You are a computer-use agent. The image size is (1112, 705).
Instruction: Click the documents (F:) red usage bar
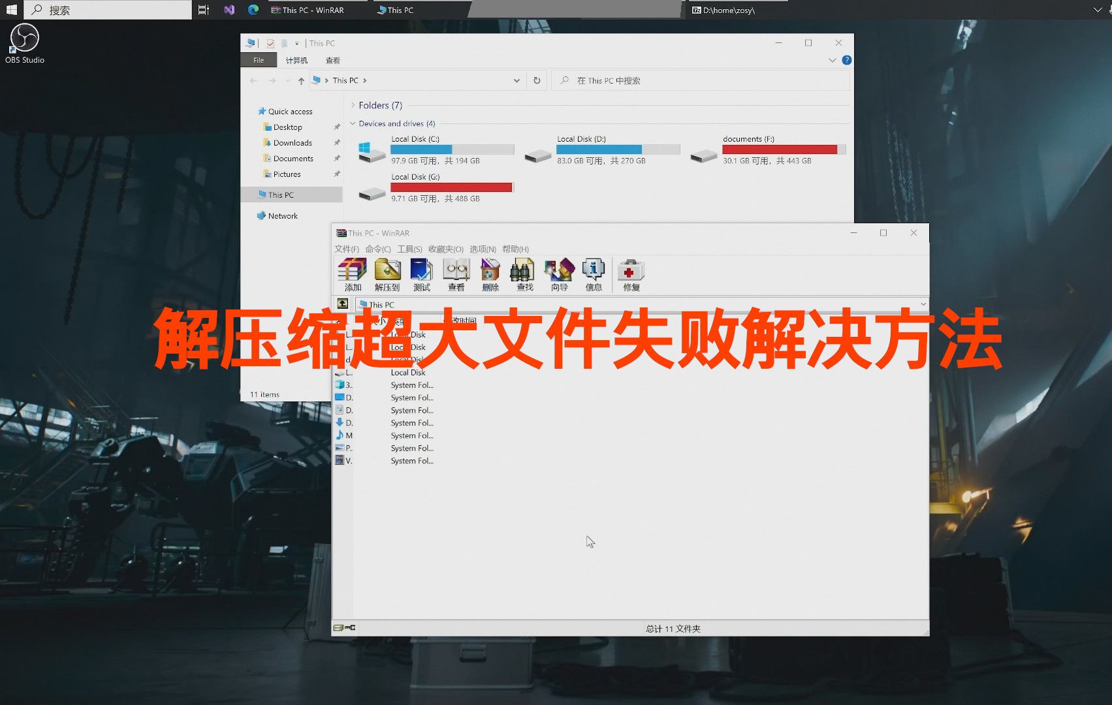click(x=784, y=149)
